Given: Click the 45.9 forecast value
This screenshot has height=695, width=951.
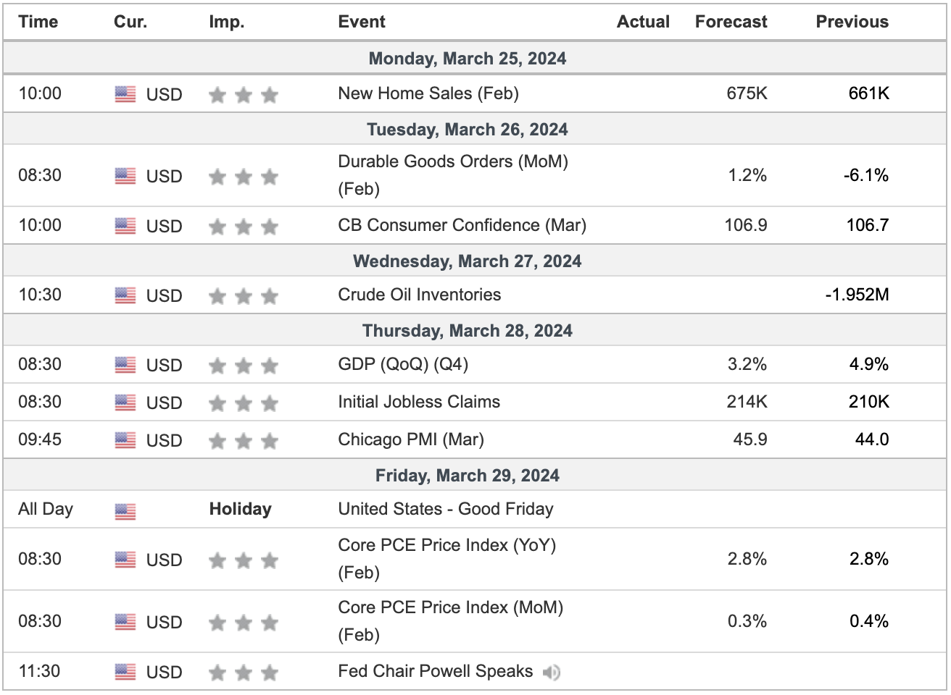Looking at the screenshot, I should click(x=750, y=439).
